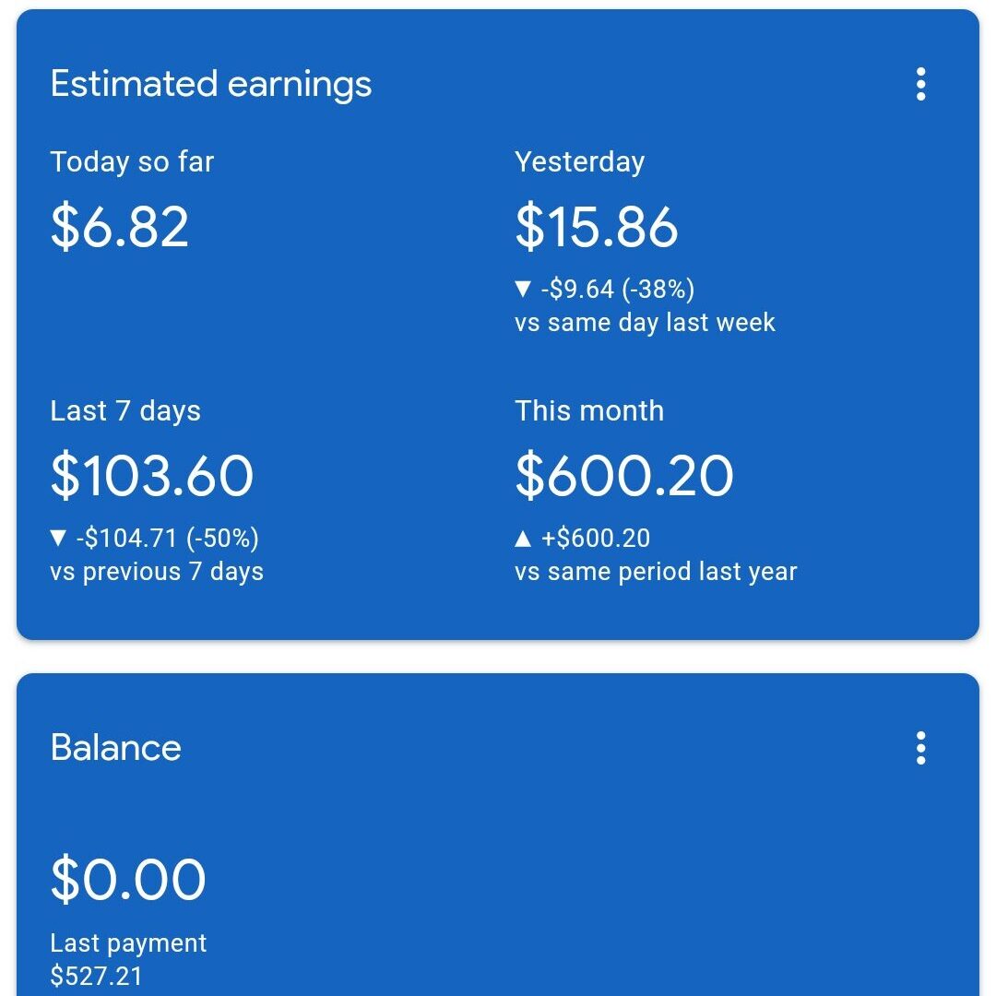This screenshot has height=996, width=996.
Task: Open Balance card three-dot menu
Action: coord(920,748)
